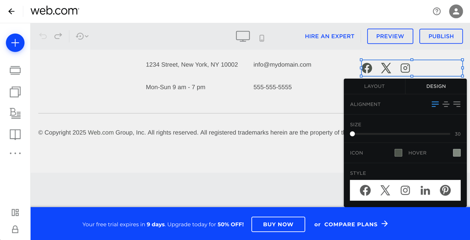470x240 pixels.
Task: Select the Mon-Sun 9 am - 7 pm text
Action: click(176, 87)
